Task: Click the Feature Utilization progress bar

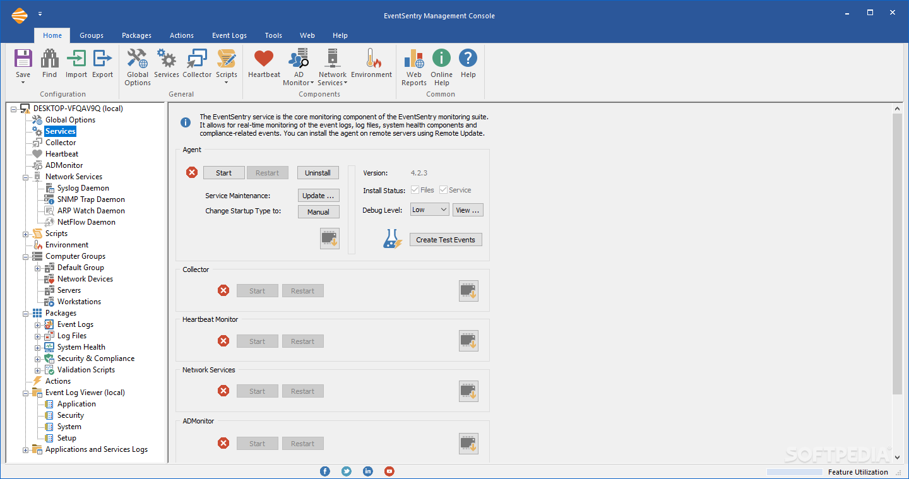Action: 795,472
